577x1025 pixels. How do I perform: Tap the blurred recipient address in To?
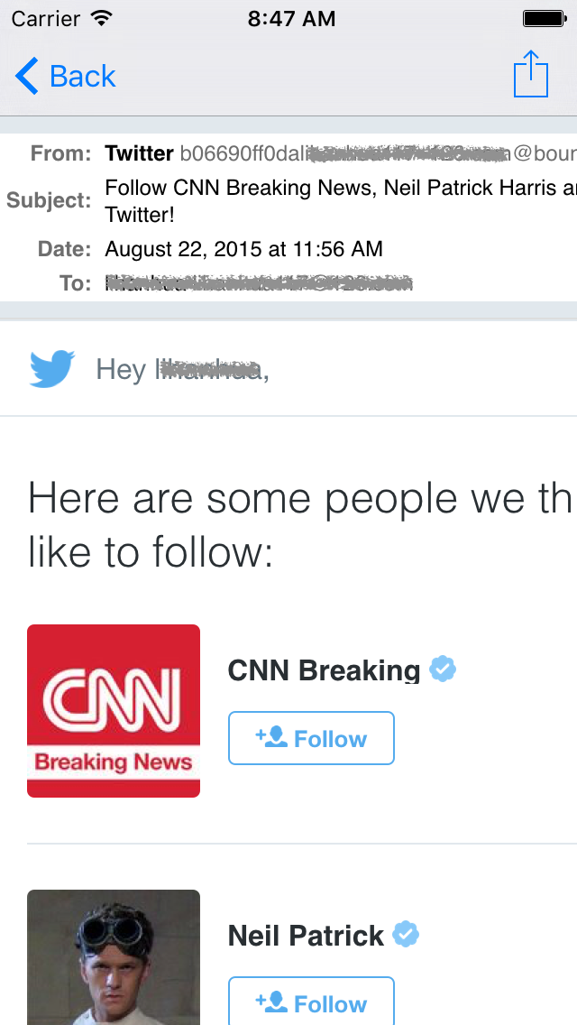259,284
